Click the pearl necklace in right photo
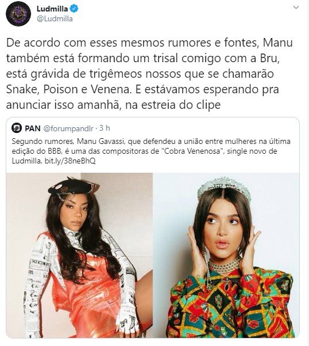Screen dimensions: 309x346 tap(224, 266)
